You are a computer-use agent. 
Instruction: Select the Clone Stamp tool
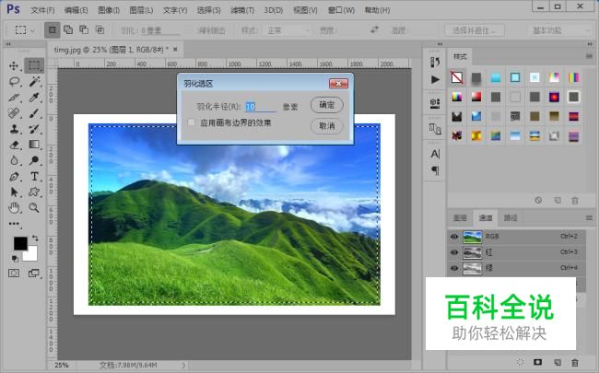coord(14,129)
